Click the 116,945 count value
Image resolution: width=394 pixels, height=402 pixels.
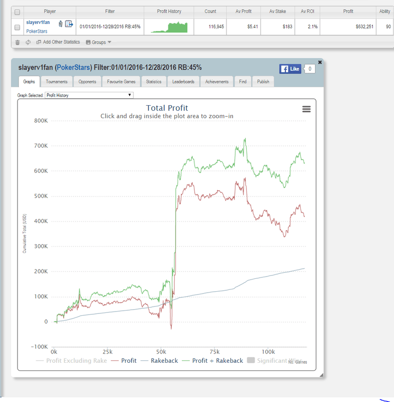[216, 27]
